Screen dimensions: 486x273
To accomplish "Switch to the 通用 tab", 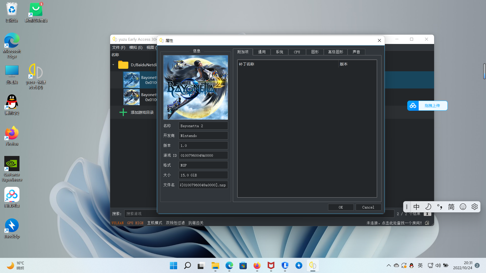I will [x=262, y=52].
